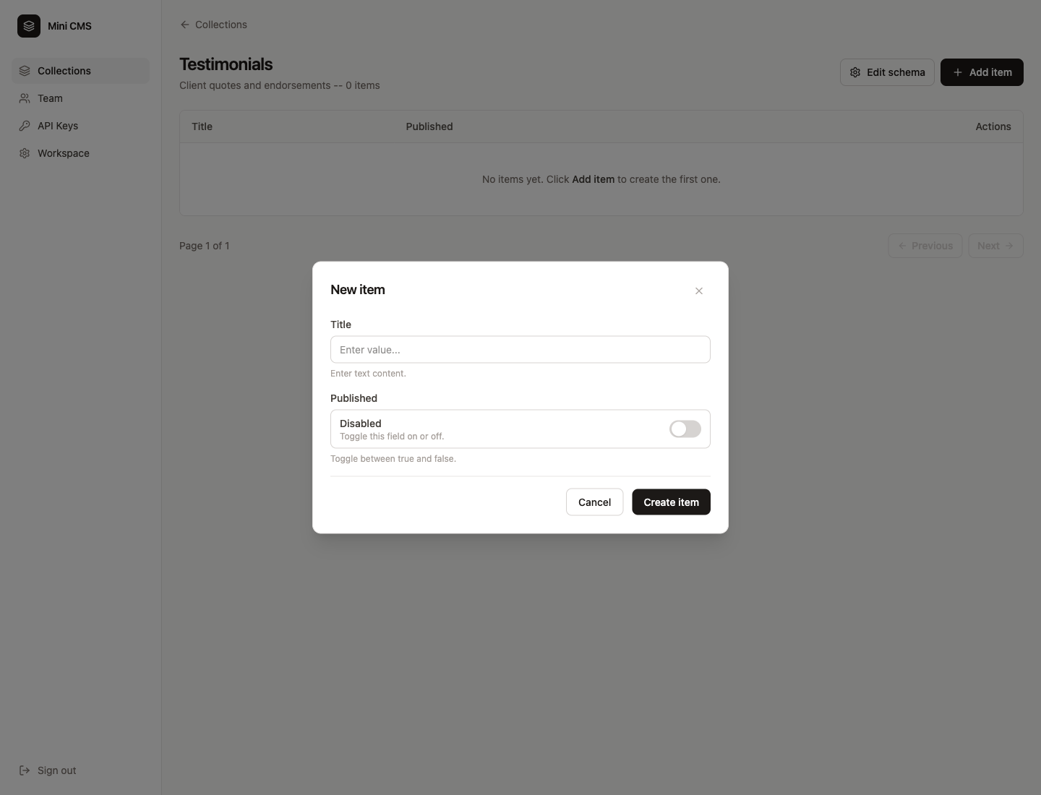The image size is (1041, 795).
Task: Close the New item dialog with X
Action: click(699, 291)
